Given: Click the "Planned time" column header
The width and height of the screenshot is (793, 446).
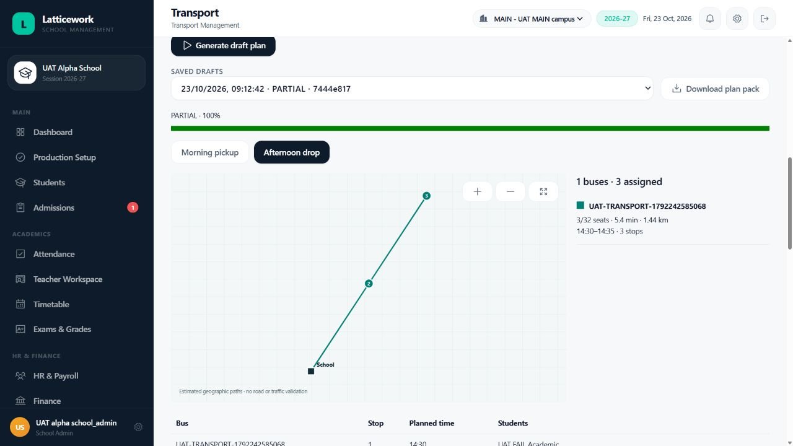Looking at the screenshot, I should click(x=432, y=423).
